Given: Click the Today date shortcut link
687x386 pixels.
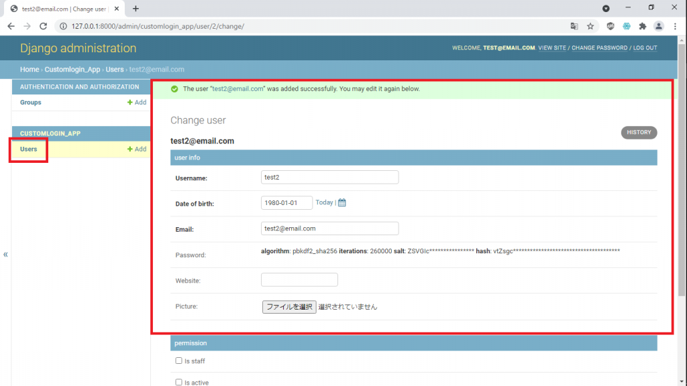Looking at the screenshot, I should 324,202.
